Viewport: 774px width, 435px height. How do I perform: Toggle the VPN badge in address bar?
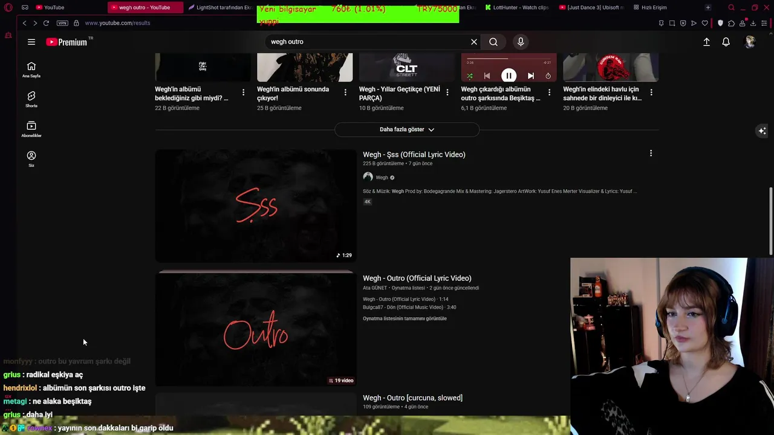62,23
